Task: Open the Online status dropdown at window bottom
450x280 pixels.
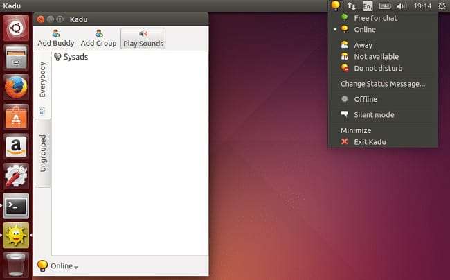Action: (x=64, y=266)
